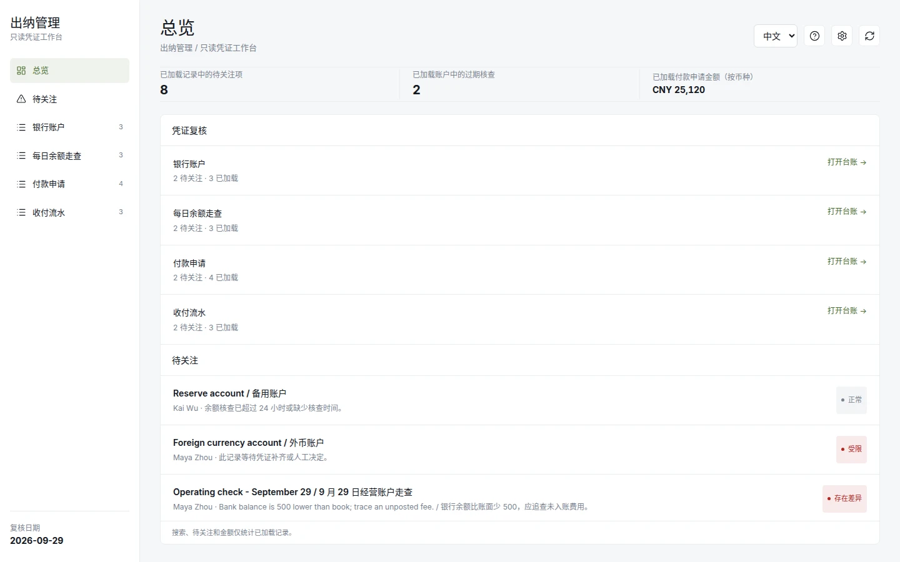Viewport: 900px width, 562px height.
Task: Click the CNY 25,120 amount value
Action: [x=679, y=90]
